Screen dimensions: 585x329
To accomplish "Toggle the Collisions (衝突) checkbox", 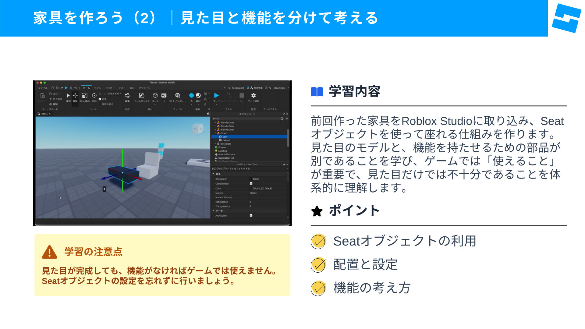I will pyautogui.click(x=100, y=99).
